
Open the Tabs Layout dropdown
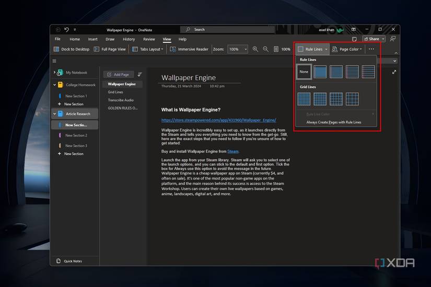coord(148,49)
